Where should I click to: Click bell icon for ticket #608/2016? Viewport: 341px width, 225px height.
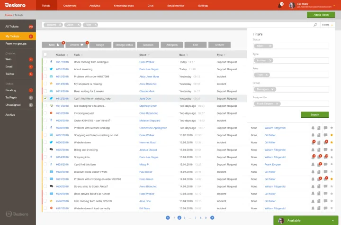pyautogui.click(x=313, y=128)
